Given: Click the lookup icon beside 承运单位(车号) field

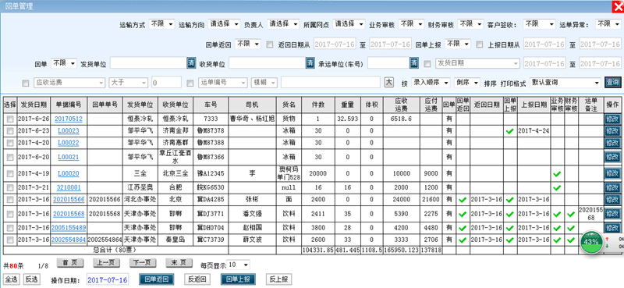Looking at the screenshot, I should coord(414,63).
